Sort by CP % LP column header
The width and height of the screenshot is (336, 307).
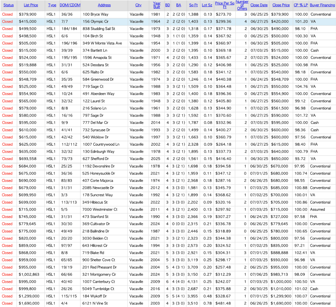[x=301, y=5]
